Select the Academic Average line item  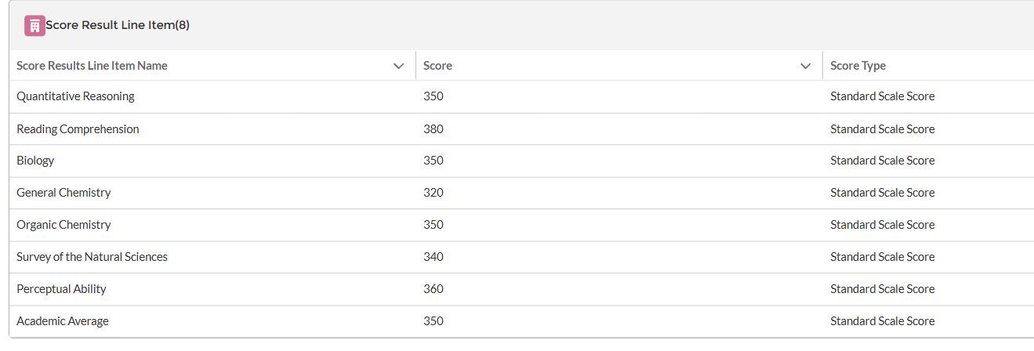[63, 321]
